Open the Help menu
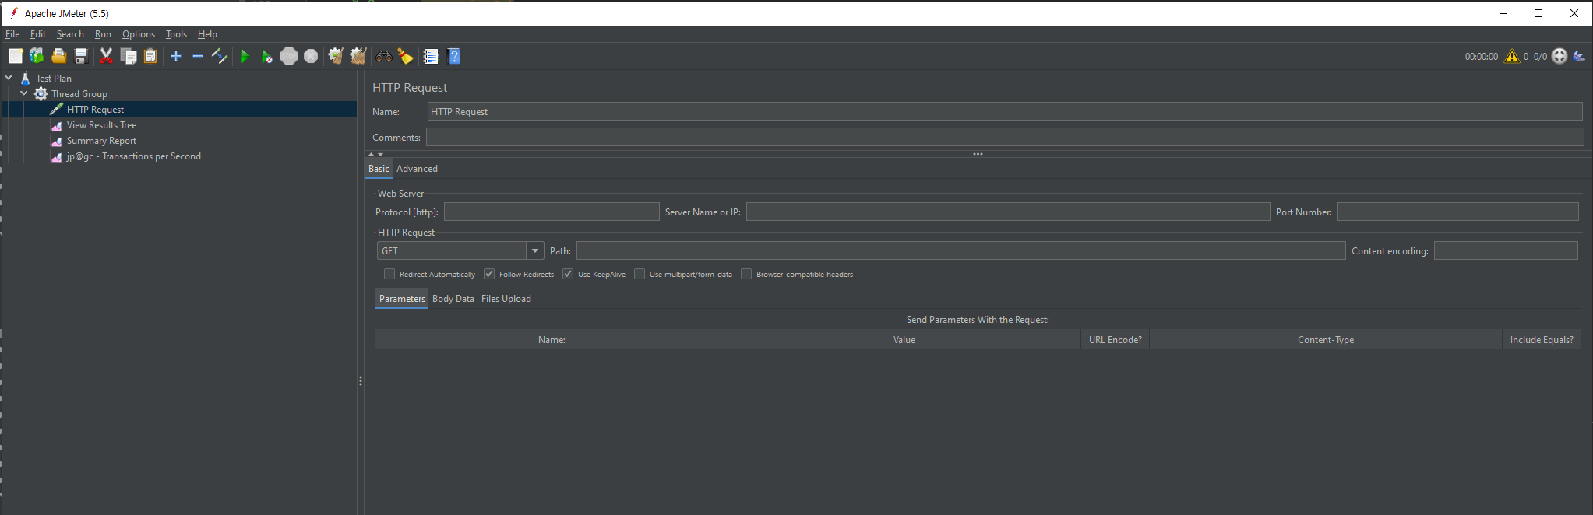Screen dimensions: 1593x515 [x=207, y=34]
